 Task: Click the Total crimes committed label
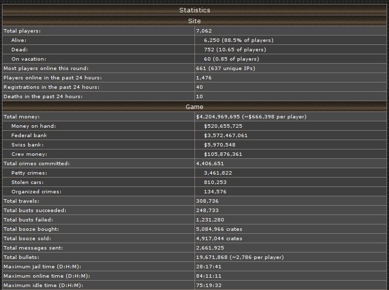37,164
